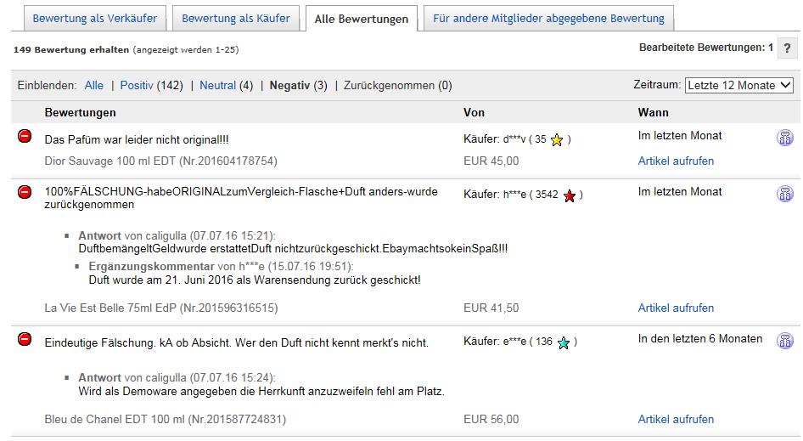The height and width of the screenshot is (441, 803).
Task: Filter by Neutral feedback
Action: [217, 86]
